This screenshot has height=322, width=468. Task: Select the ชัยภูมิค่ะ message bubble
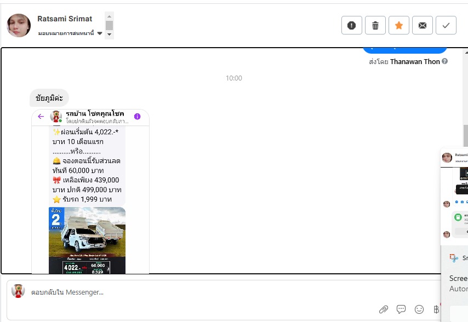49,98
